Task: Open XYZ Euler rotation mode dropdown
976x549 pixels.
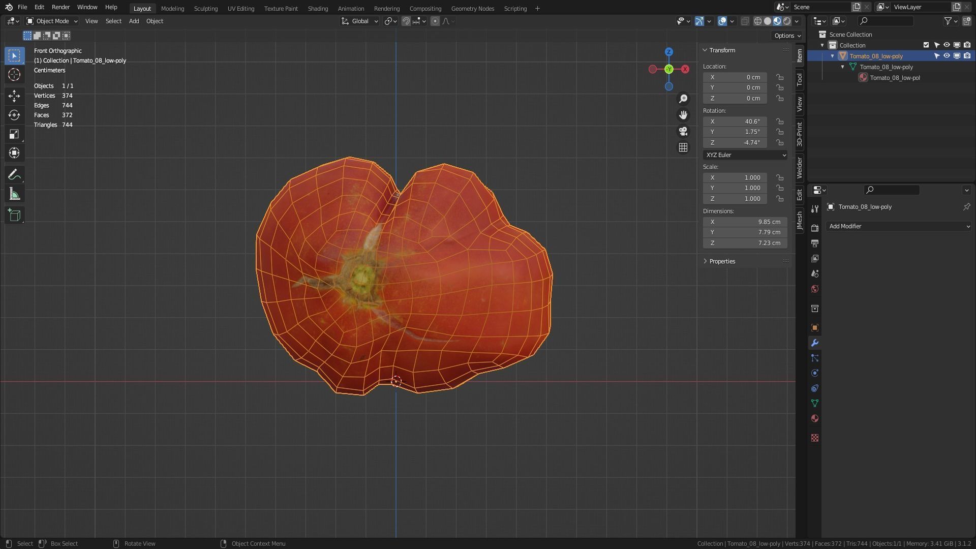Action: point(745,155)
